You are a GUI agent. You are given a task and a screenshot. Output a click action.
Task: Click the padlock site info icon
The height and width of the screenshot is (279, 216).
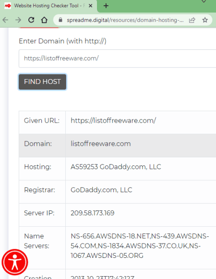coord(60,20)
